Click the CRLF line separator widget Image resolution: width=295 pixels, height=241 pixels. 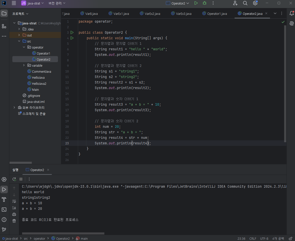point(253,238)
